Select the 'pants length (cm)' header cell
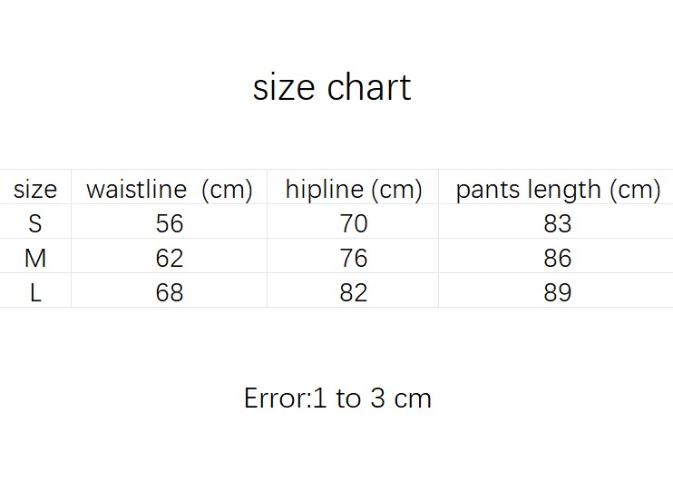This screenshot has height=482, width=673. pos(556,187)
